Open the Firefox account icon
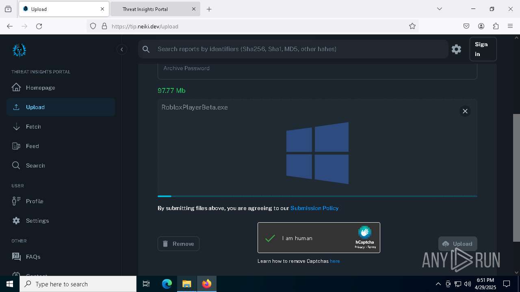The height and width of the screenshot is (292, 520). pos(481,26)
